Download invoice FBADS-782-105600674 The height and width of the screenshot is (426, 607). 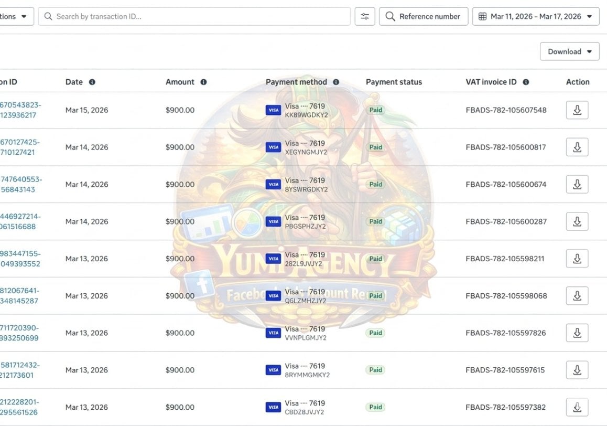click(x=577, y=184)
